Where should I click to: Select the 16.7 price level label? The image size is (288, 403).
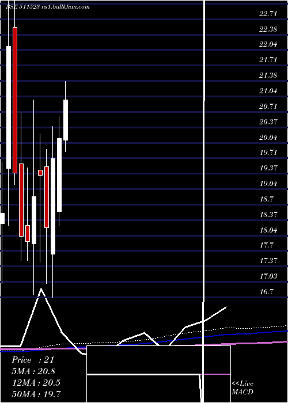click(x=267, y=292)
